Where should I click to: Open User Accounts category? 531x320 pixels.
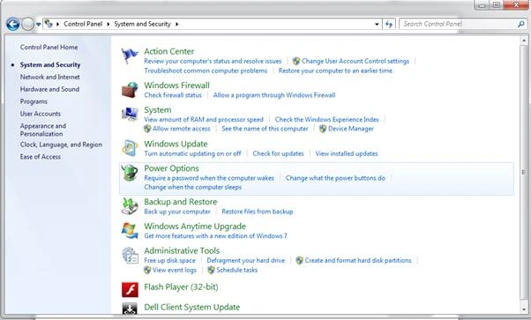click(x=41, y=114)
